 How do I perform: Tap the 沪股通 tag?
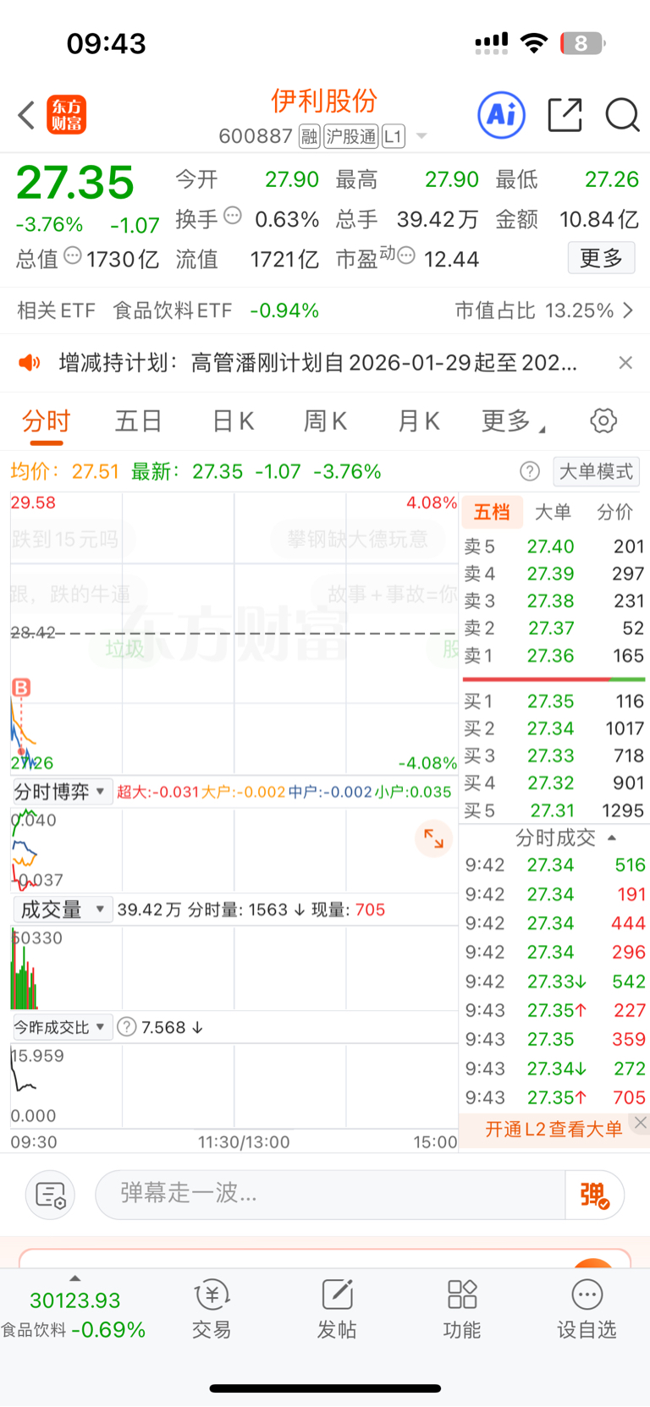click(x=351, y=136)
